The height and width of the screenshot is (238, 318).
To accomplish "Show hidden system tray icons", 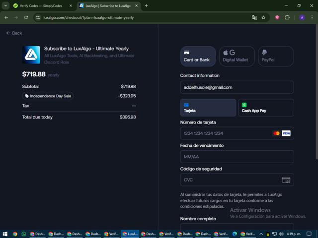I will coord(261,234).
